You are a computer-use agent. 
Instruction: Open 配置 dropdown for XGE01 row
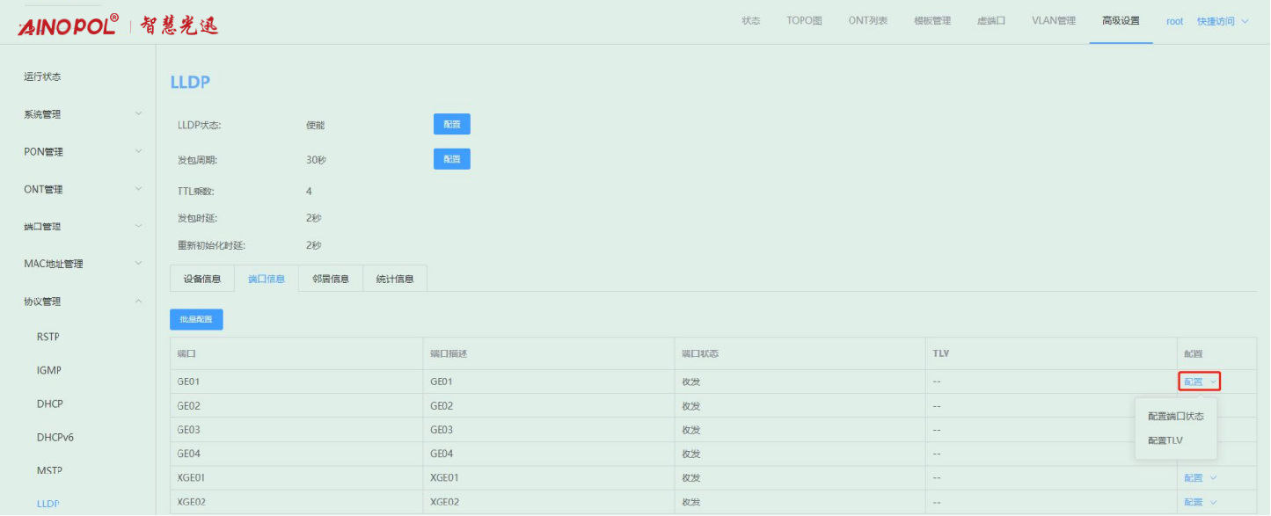click(x=1200, y=478)
